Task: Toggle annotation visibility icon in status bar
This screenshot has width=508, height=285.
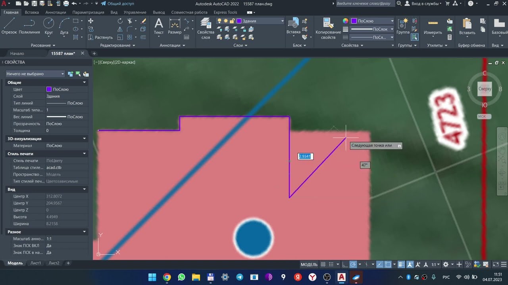Action: point(410,264)
